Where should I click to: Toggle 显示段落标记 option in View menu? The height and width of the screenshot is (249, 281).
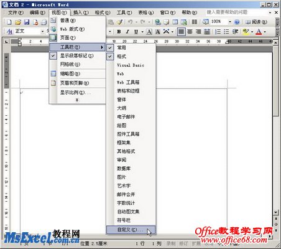coord(77,56)
